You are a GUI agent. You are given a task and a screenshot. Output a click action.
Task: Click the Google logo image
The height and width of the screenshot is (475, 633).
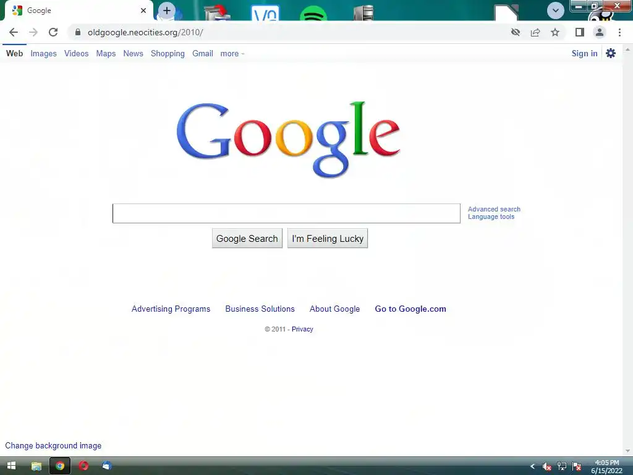click(288, 140)
